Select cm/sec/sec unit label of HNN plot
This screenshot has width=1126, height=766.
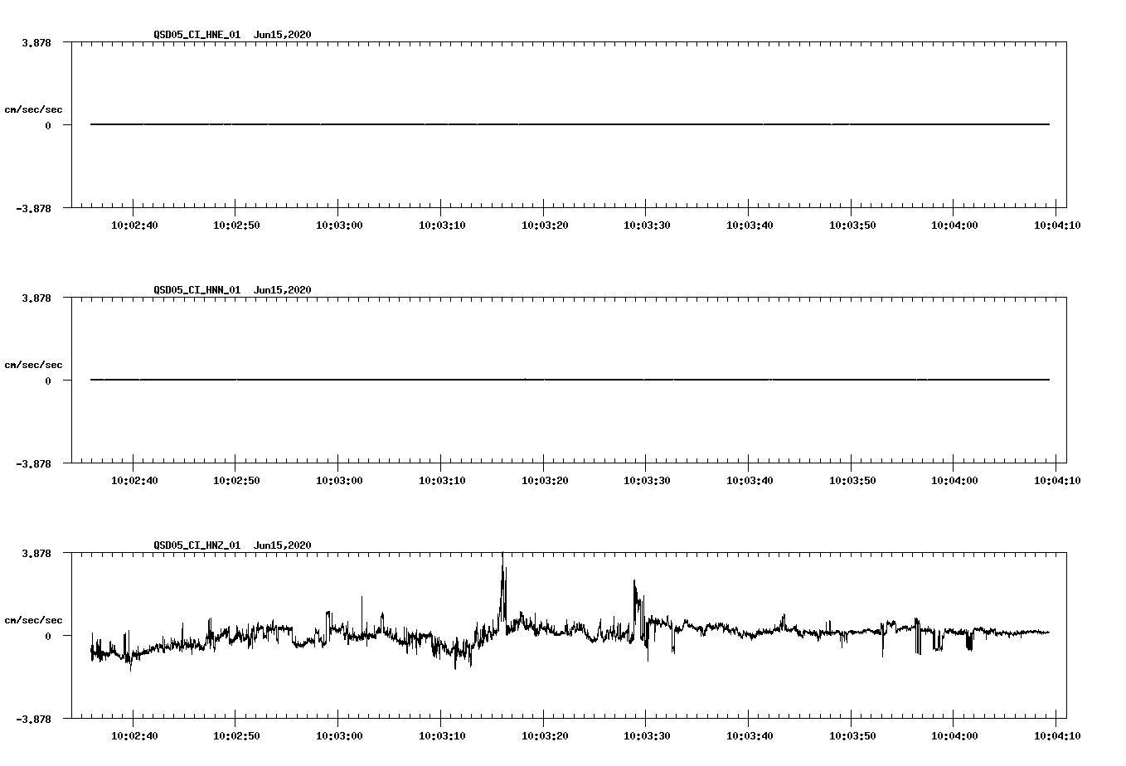coord(33,365)
